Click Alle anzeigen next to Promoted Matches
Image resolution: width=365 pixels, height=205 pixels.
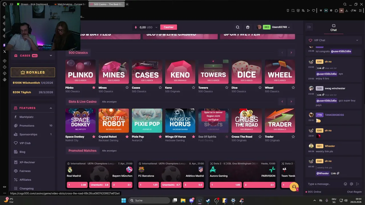click(109, 151)
